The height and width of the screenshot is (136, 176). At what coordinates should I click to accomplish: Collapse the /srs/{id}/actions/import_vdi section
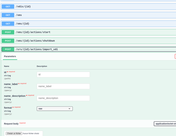pyautogui.click(x=88, y=49)
